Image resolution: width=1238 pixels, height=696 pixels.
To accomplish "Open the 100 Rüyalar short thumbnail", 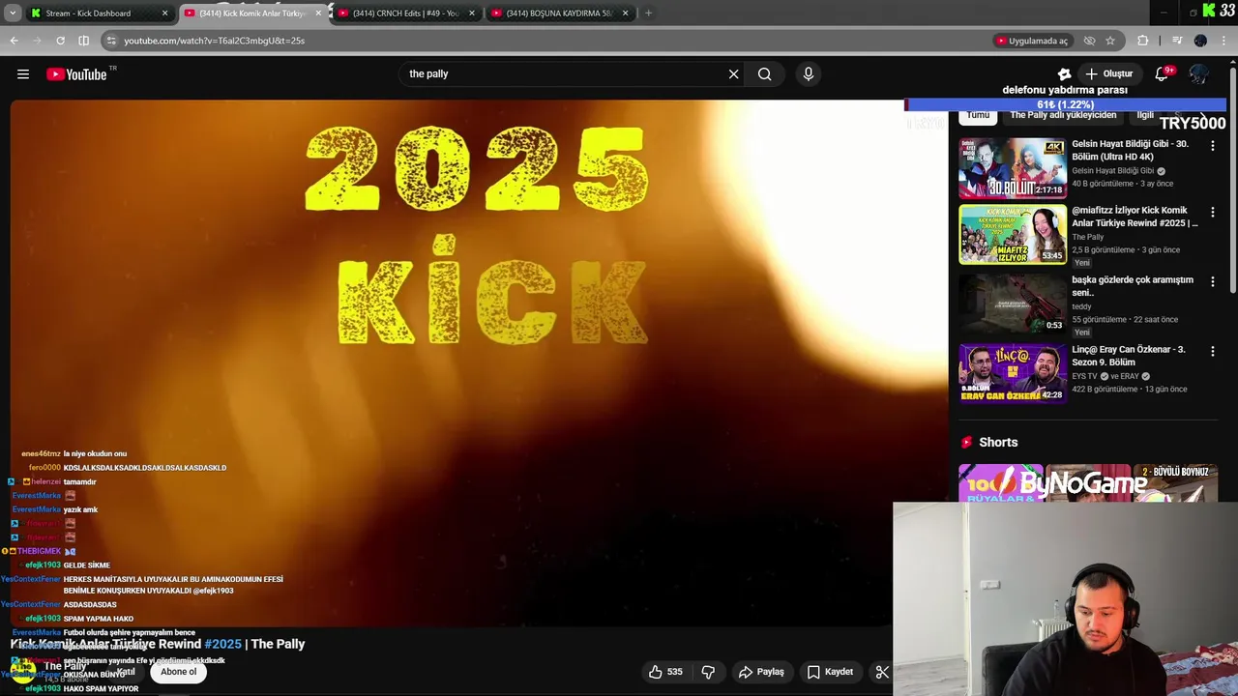I will coord(1001,483).
